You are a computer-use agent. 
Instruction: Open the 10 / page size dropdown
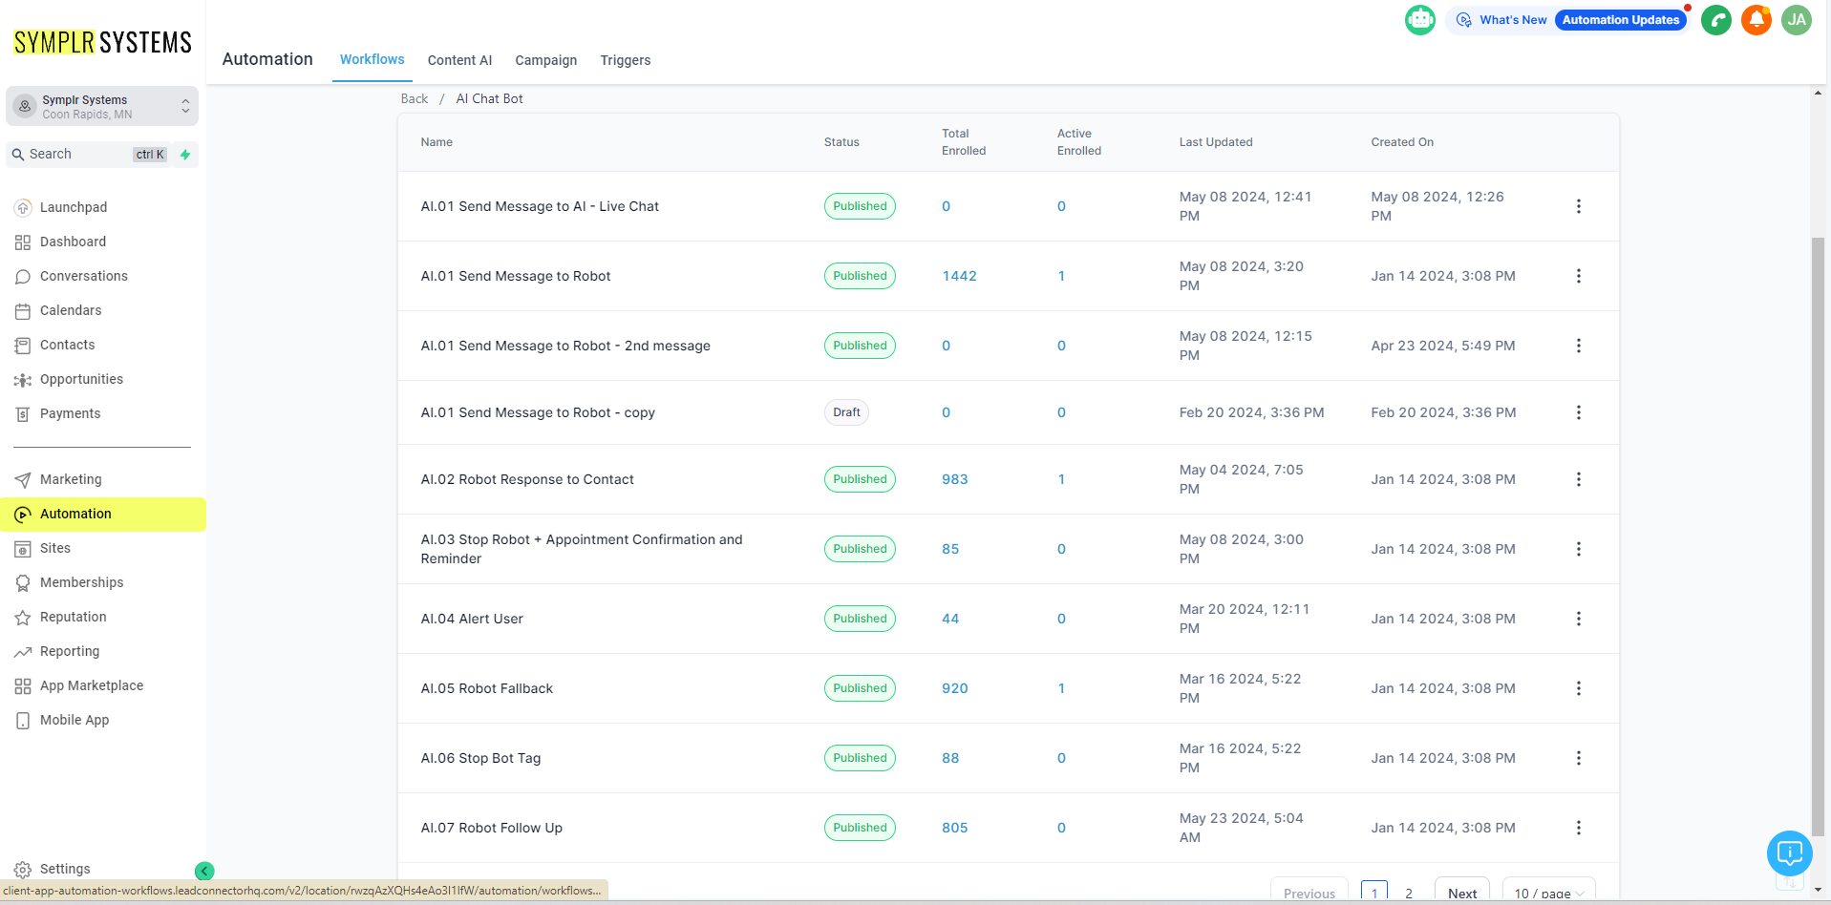click(1548, 893)
